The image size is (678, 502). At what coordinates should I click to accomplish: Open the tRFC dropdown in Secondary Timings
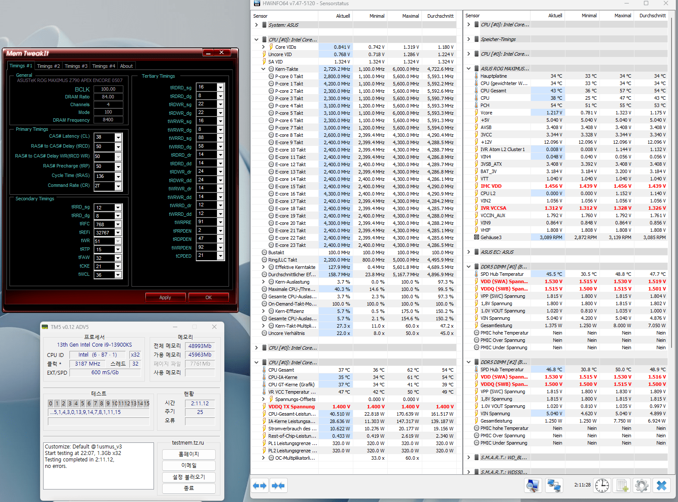[118, 224]
